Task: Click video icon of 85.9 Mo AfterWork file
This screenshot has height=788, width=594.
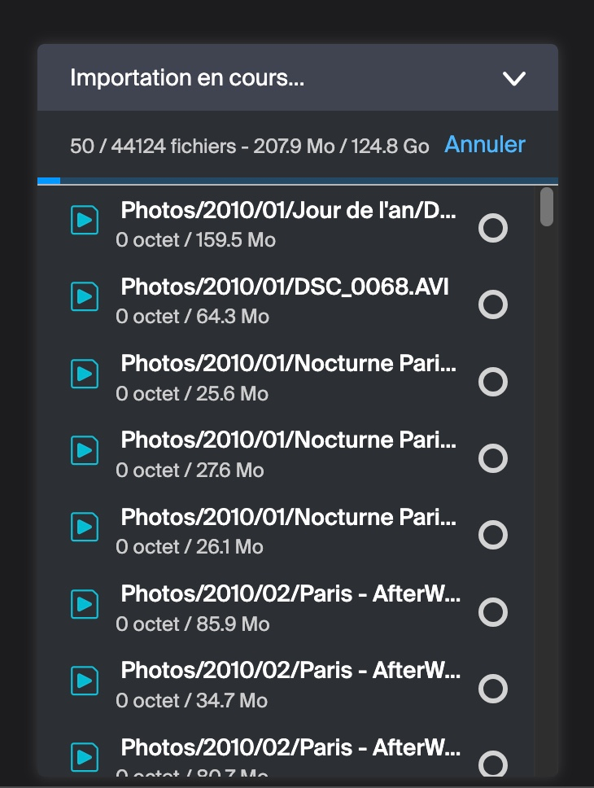Action: click(x=85, y=604)
